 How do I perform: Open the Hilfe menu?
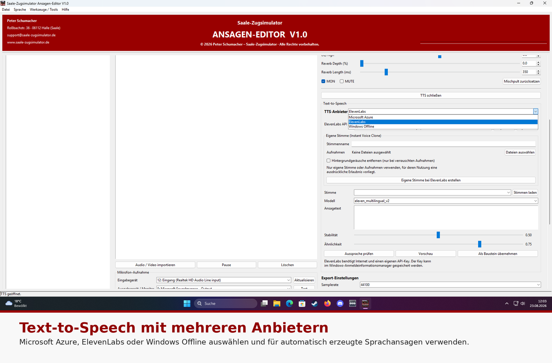click(x=66, y=10)
